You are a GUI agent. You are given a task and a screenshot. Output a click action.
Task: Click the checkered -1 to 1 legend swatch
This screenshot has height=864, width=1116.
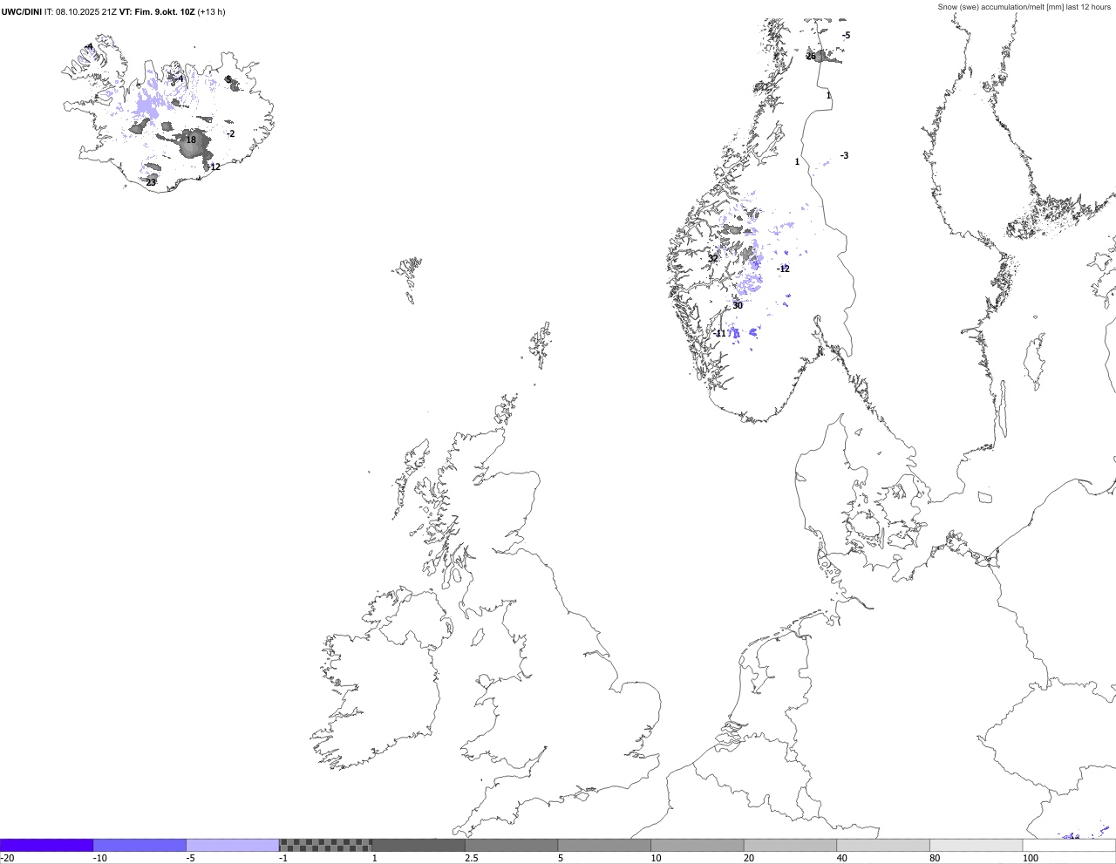[325, 845]
